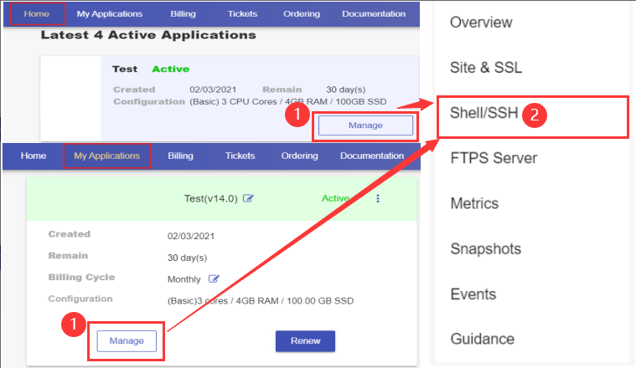This screenshot has height=368, width=636.
Task: Open Ordering in top navigation bar
Action: click(x=302, y=13)
